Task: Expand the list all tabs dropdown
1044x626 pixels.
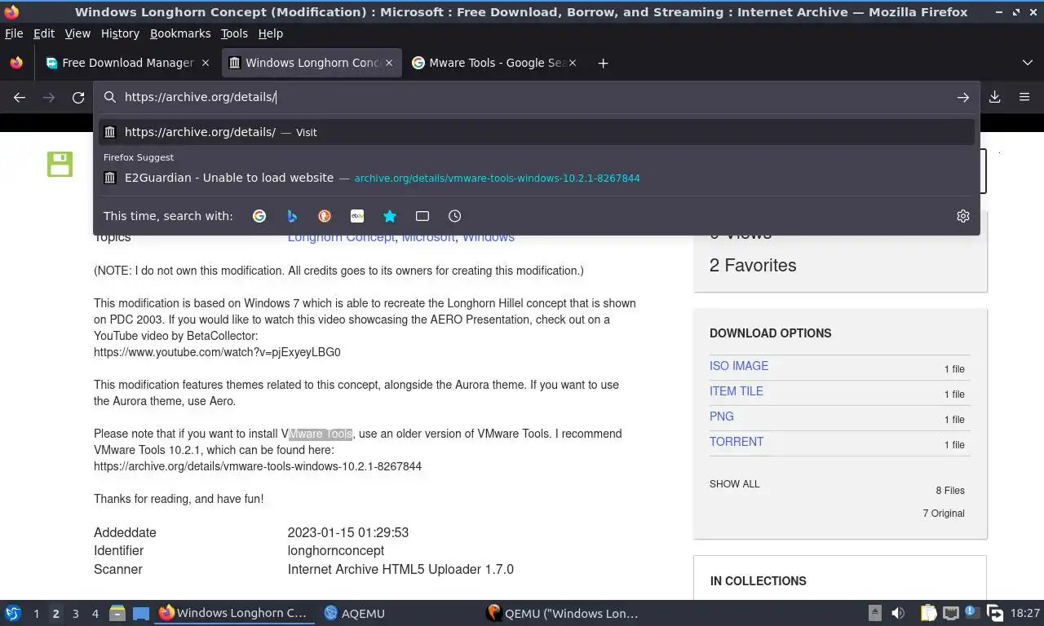Action: pos(1028,63)
